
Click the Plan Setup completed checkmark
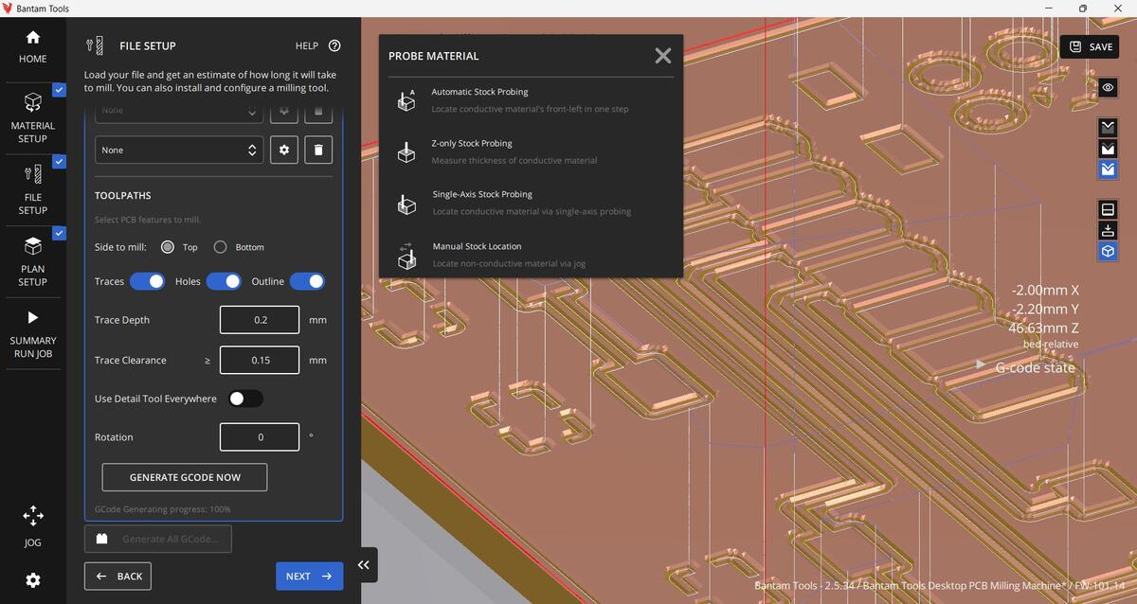(x=59, y=234)
